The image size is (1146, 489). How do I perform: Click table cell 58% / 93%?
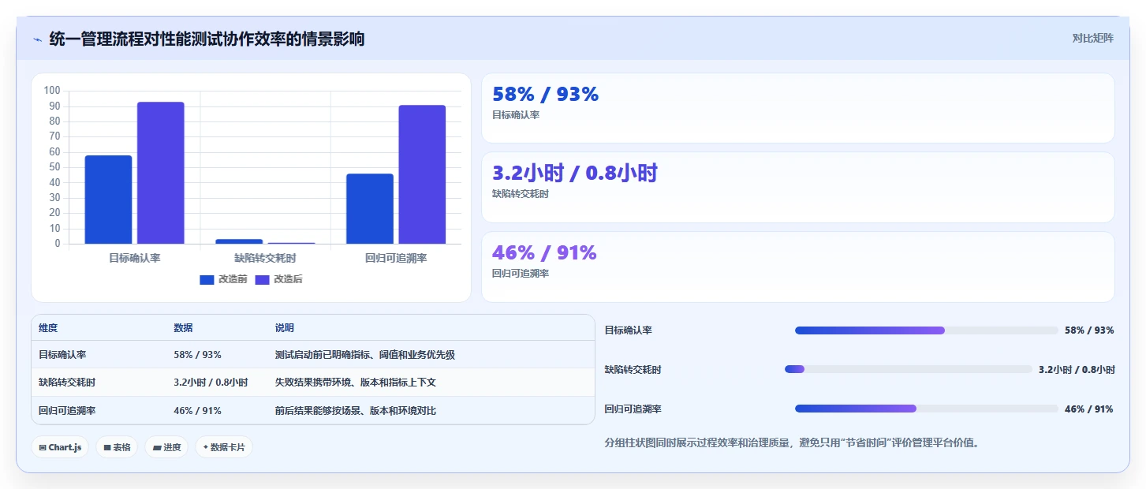pos(197,355)
